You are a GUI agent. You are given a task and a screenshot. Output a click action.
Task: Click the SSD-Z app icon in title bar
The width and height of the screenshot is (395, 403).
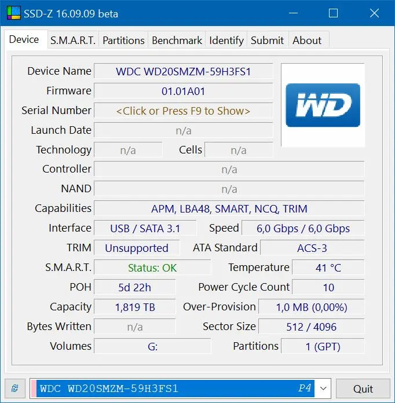[x=14, y=13]
